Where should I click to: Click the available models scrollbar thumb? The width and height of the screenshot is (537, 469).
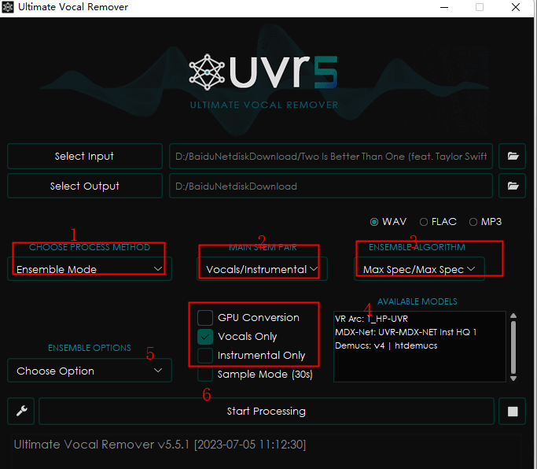pos(513,347)
